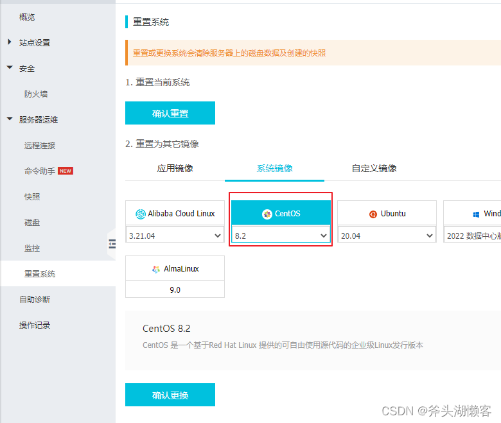Click the AlmaLinux 9.0 version field
This screenshot has height=423, width=501.
[x=175, y=289]
